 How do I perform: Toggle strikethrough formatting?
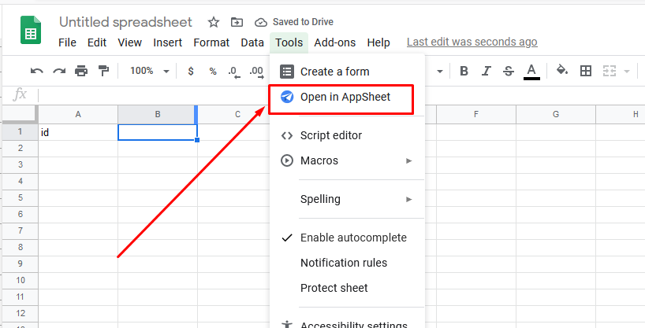point(509,71)
